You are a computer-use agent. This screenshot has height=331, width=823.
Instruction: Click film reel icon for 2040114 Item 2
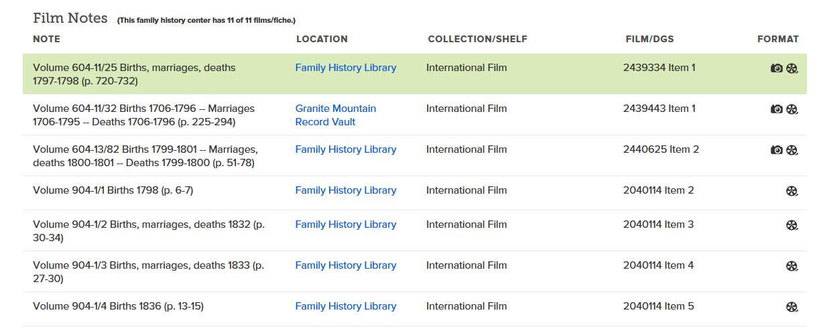792,191
